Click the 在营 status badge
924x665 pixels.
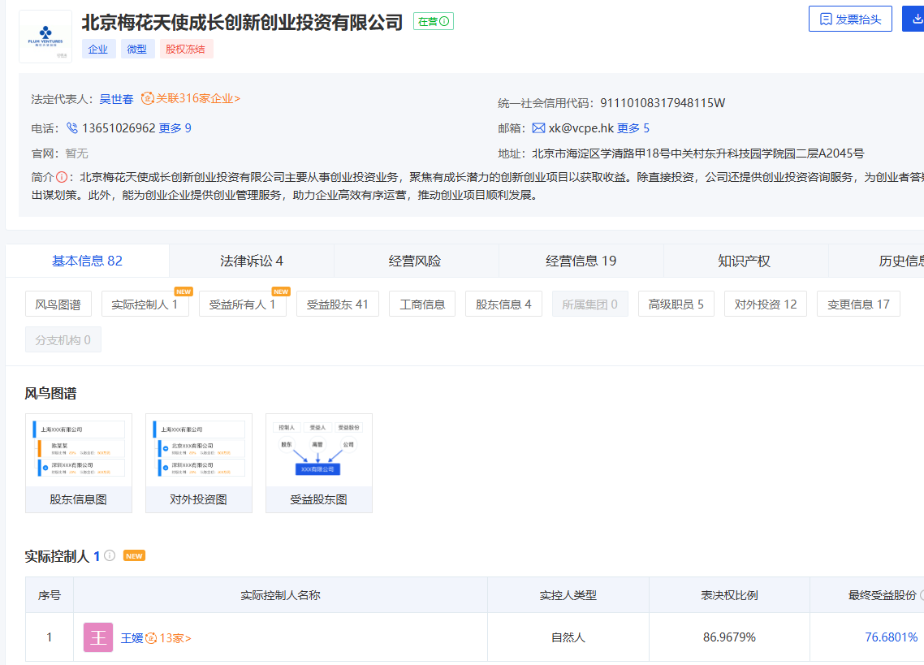(433, 21)
